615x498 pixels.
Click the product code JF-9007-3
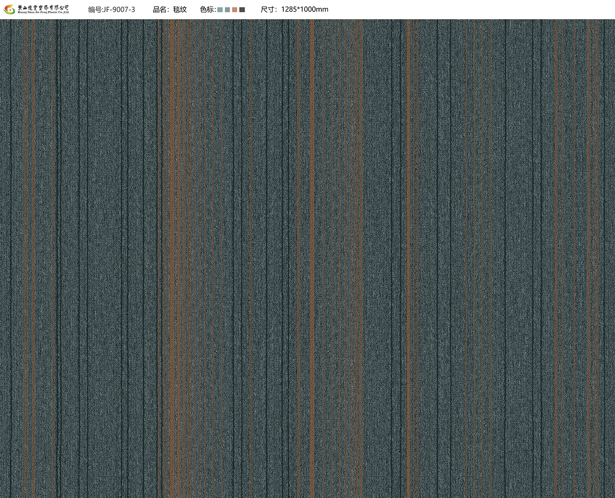pyautogui.click(x=120, y=10)
